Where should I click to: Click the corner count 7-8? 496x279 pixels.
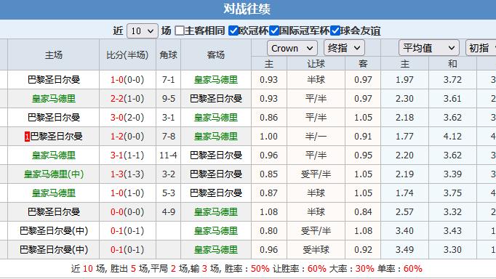(168, 137)
